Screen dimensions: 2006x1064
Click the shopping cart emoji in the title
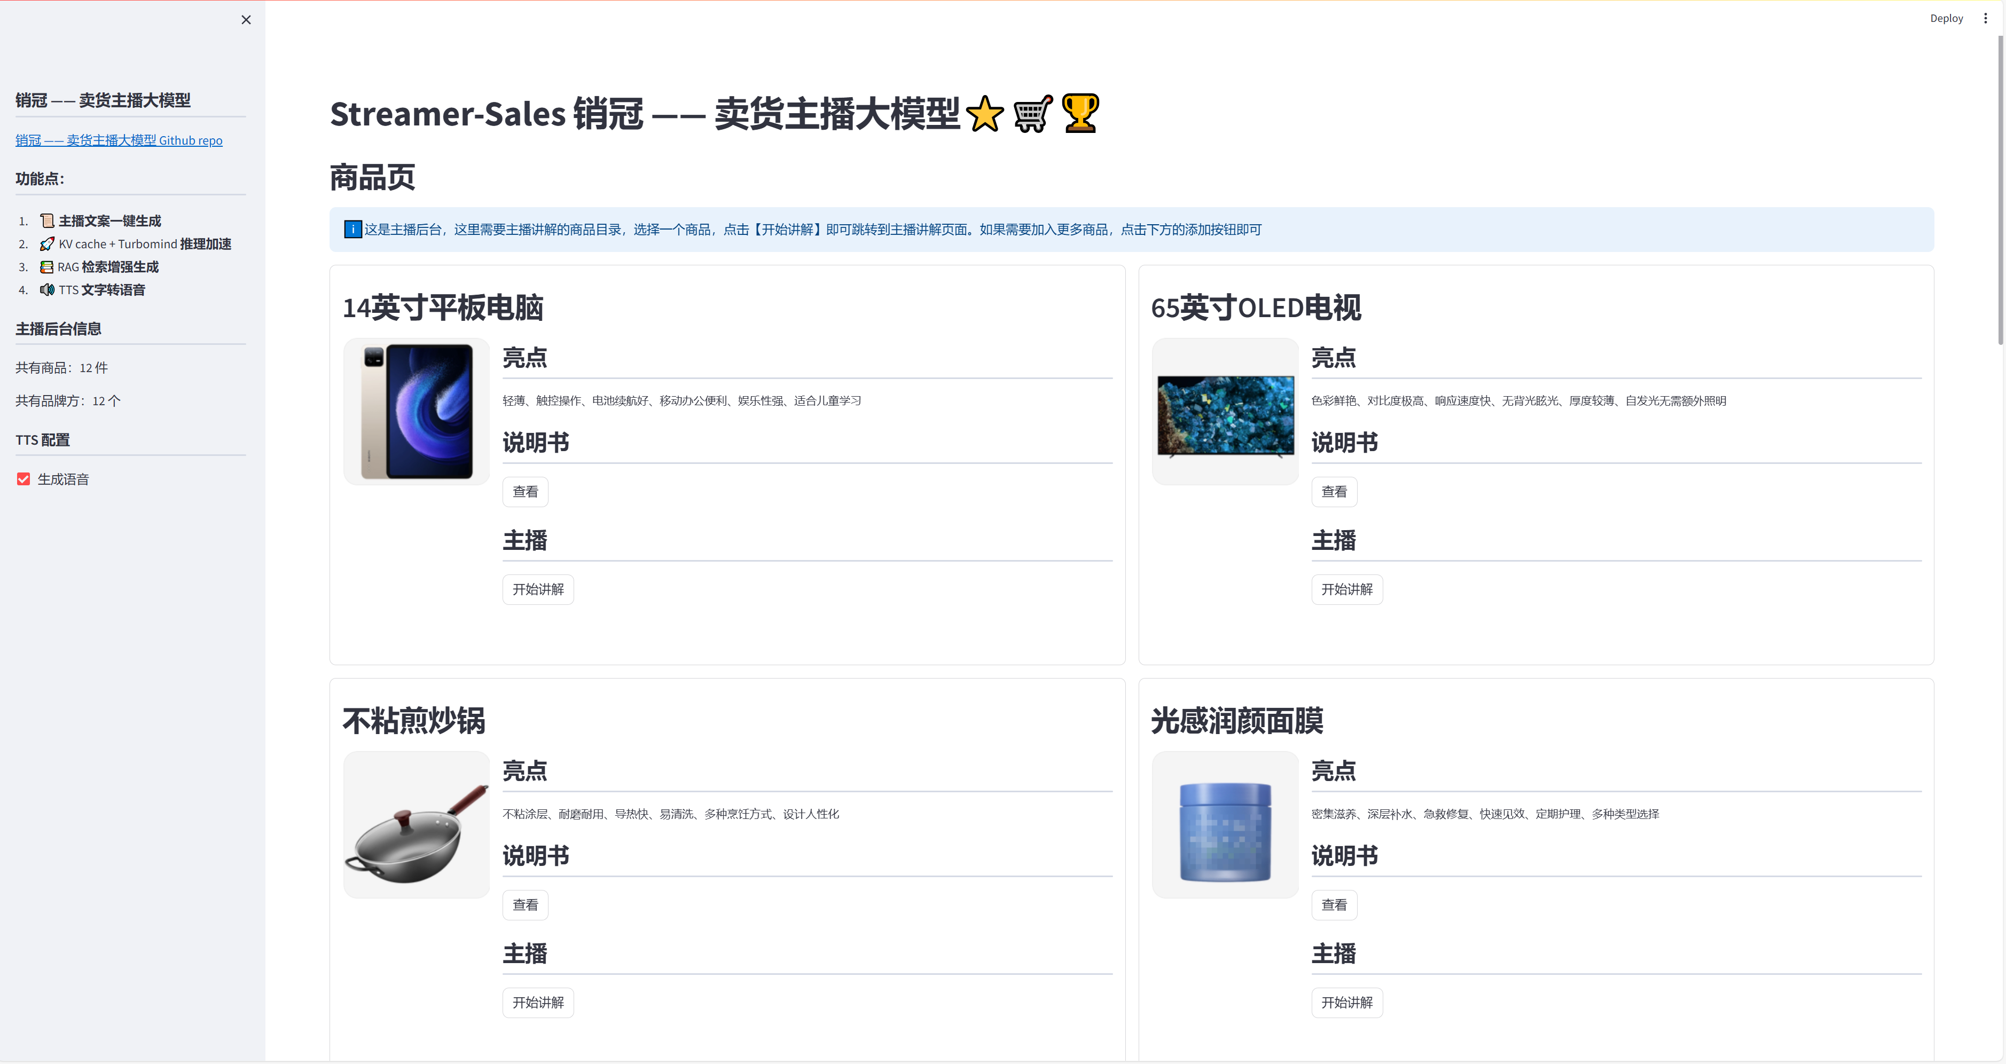tap(1032, 114)
